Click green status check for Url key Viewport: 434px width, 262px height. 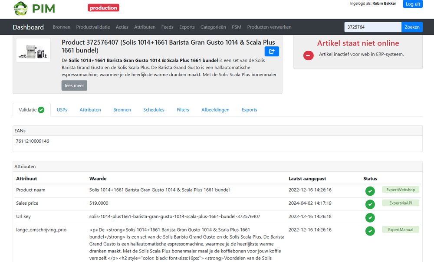tap(370, 217)
